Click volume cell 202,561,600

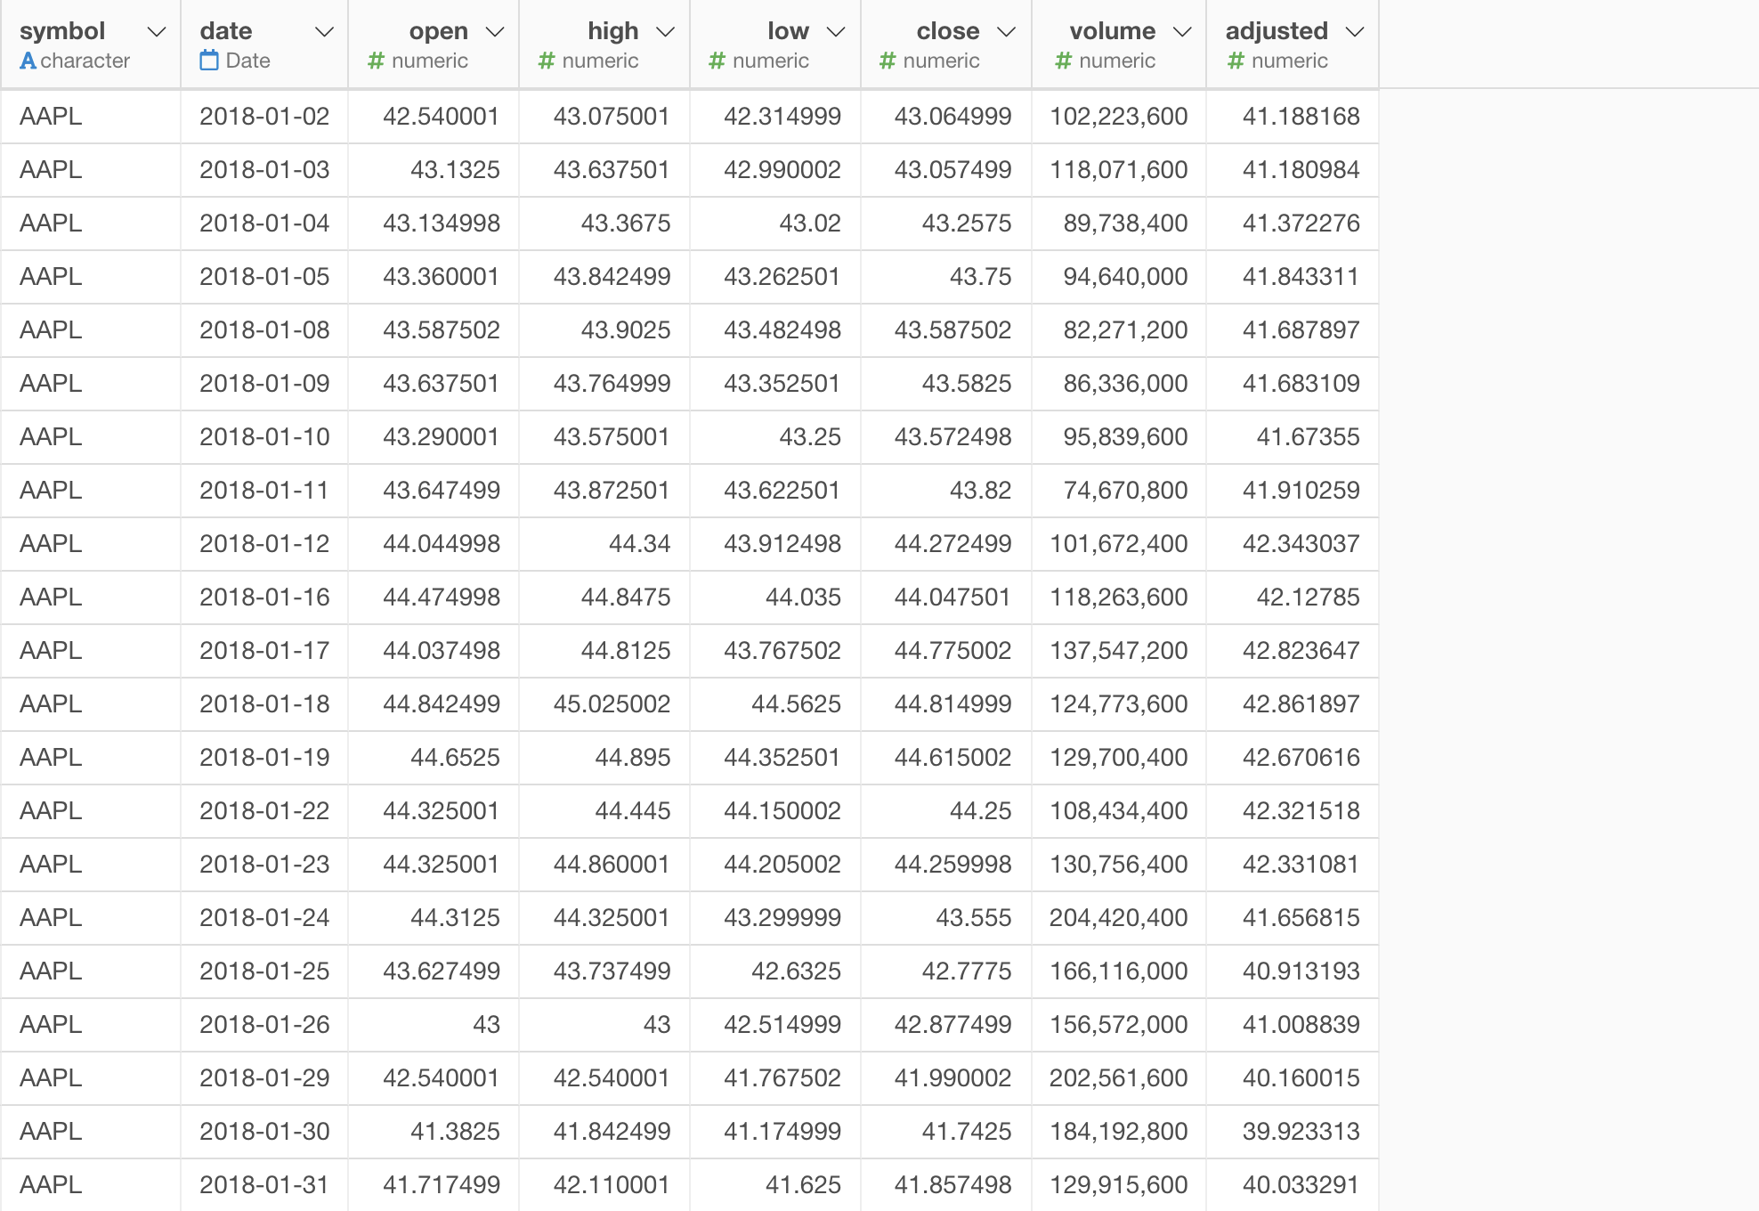point(1119,1078)
